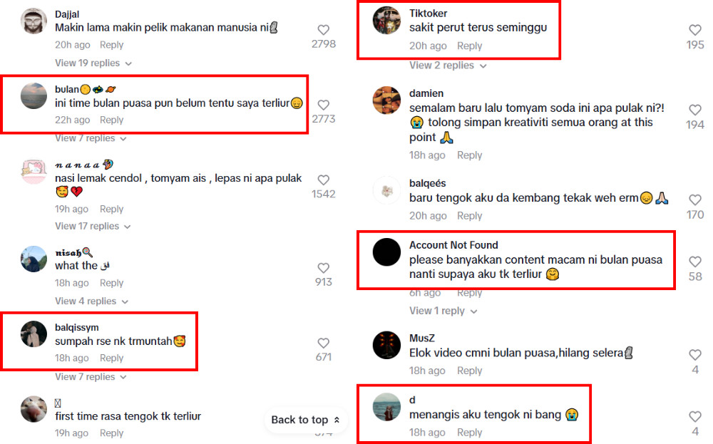Reply to damien's comment
Viewport: 713px width, 444px height.
pyautogui.click(x=469, y=155)
